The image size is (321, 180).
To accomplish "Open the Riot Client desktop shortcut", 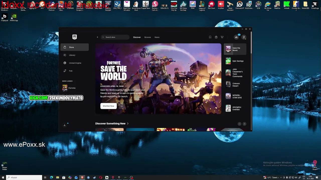I will [x=211, y=5].
